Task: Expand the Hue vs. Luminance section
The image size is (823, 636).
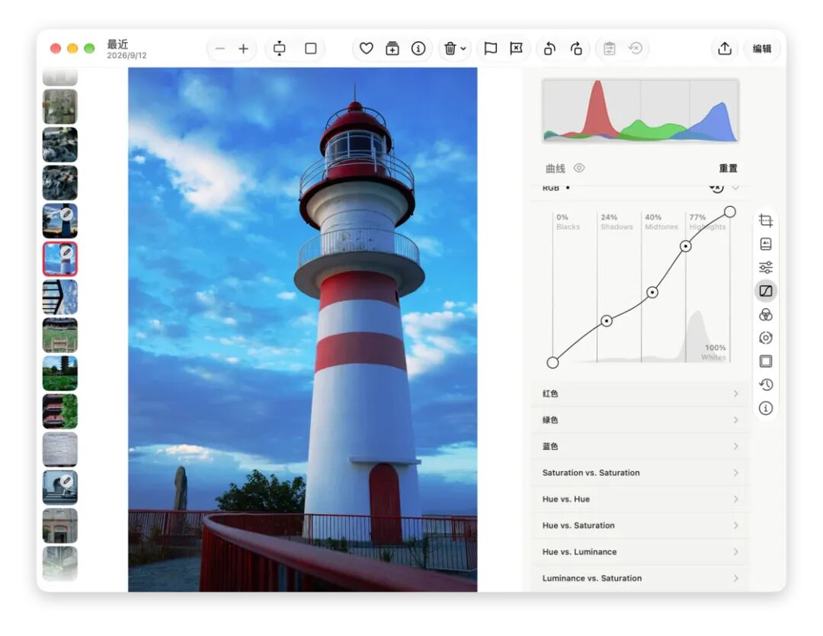Action: point(640,552)
